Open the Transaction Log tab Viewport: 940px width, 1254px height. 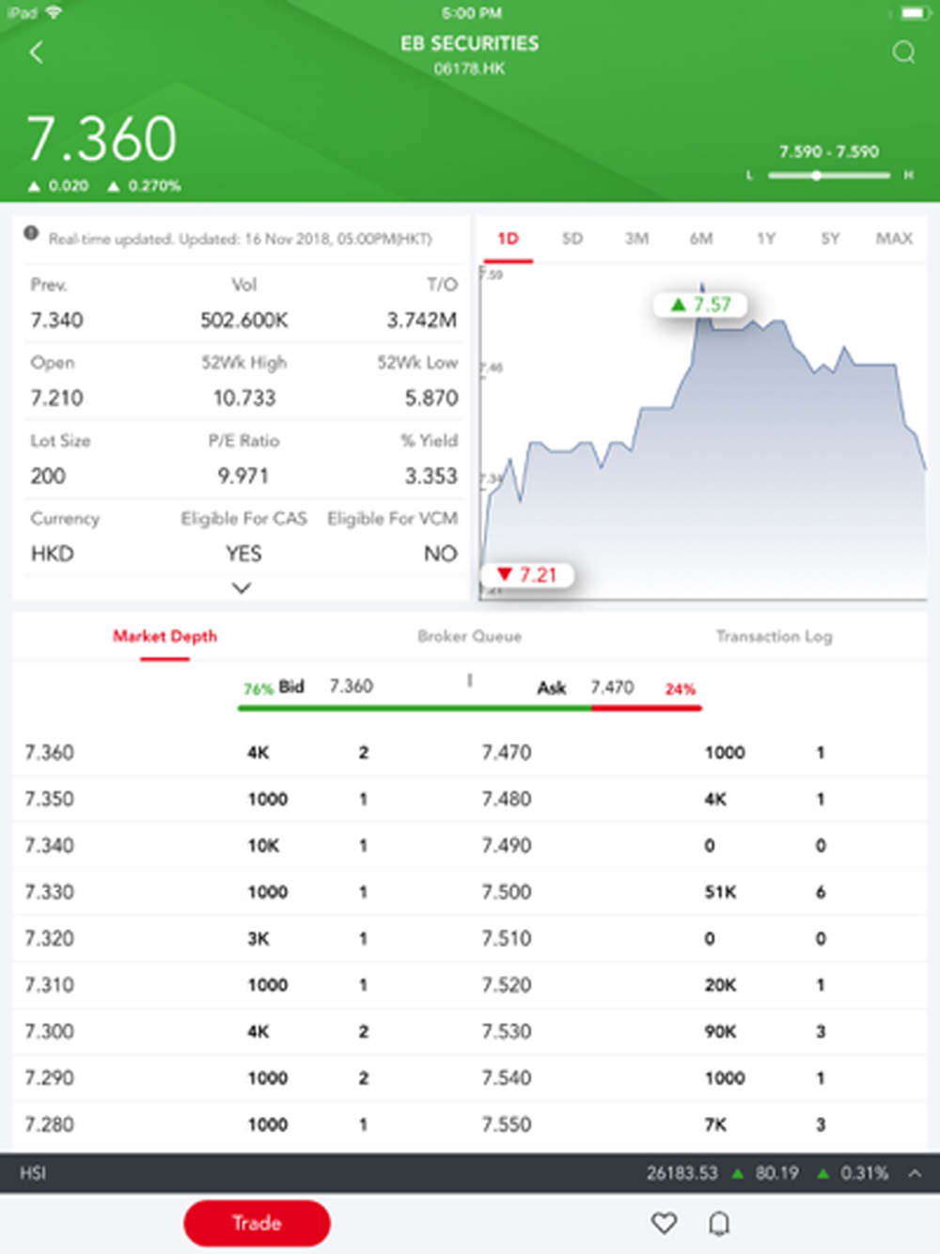click(774, 636)
